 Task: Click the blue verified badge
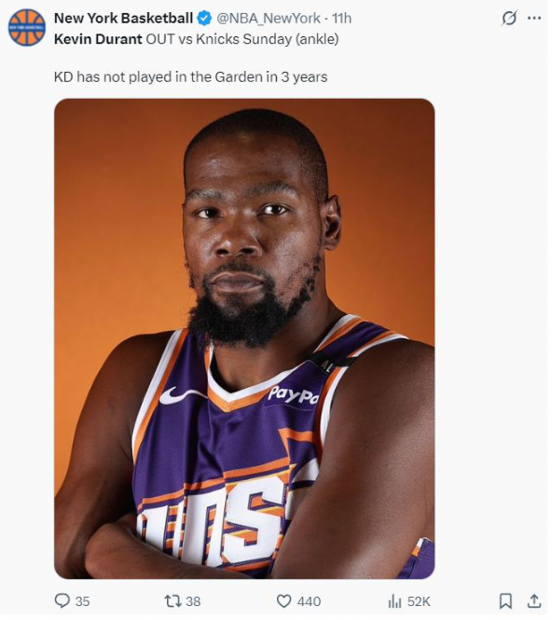click(204, 19)
